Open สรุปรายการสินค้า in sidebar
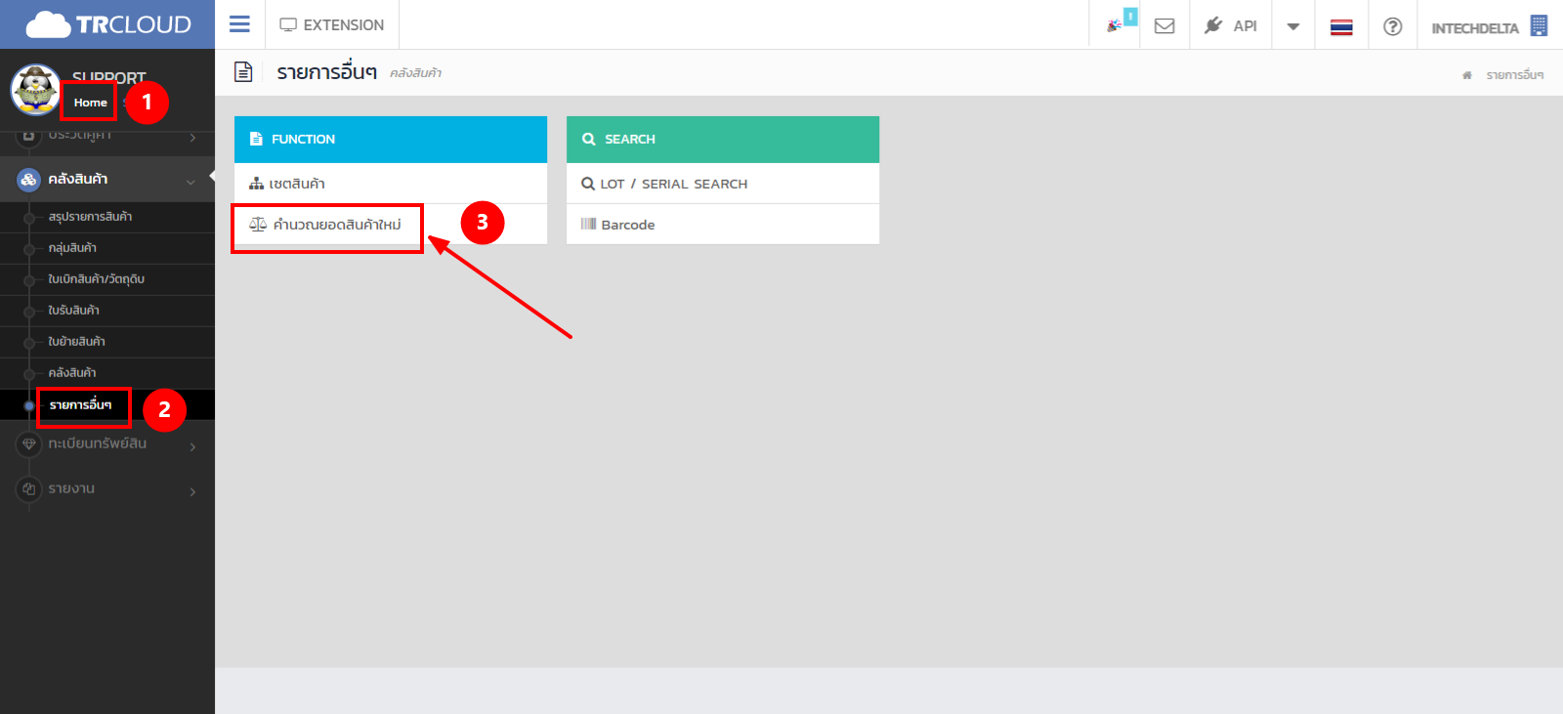The width and height of the screenshot is (1563, 714). (90, 217)
